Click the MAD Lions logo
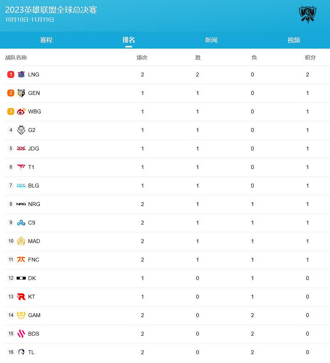The width and height of the screenshot is (330, 363). 21,241
